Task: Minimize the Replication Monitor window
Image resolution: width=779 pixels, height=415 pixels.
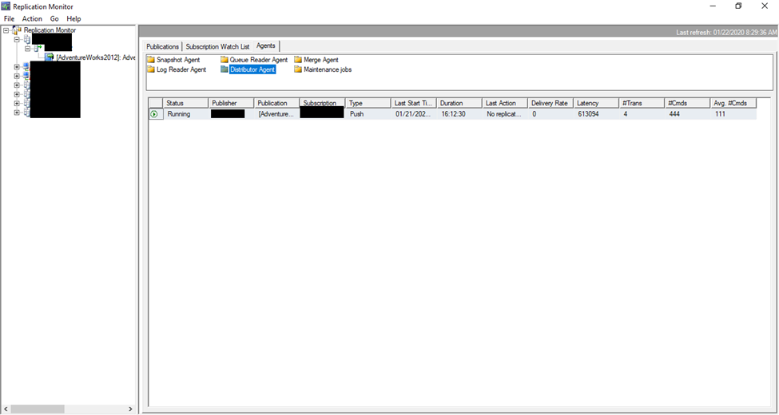Action: pyautogui.click(x=713, y=6)
